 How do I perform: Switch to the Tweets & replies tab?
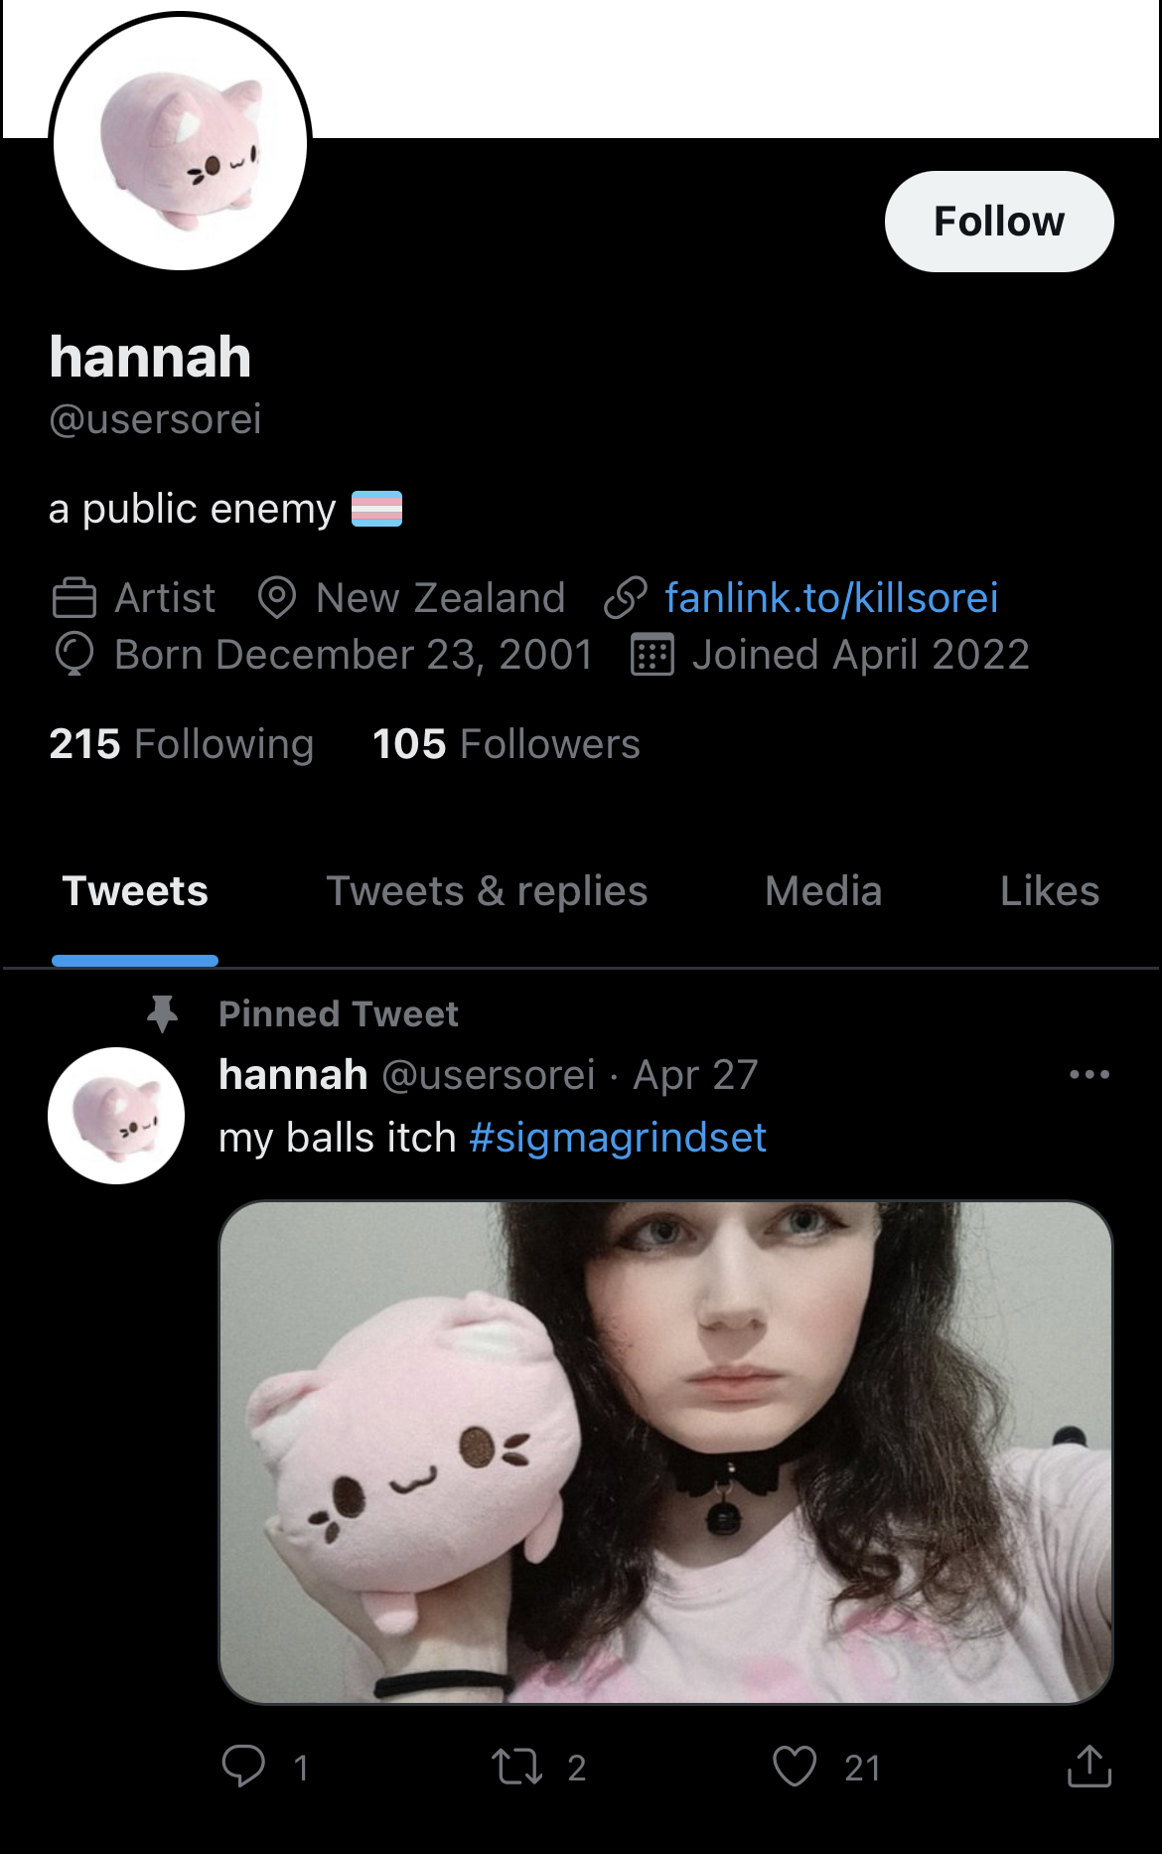pos(487,891)
